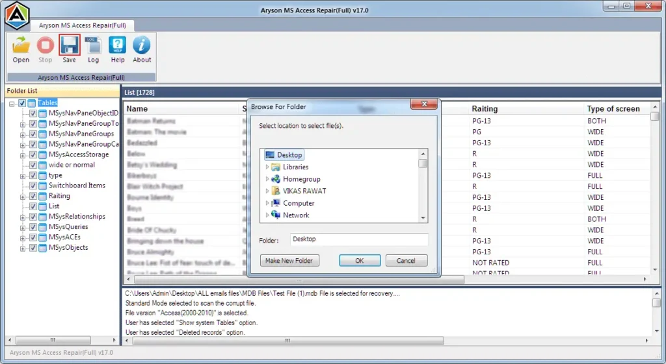Select the Libraries folder icon
Image resolution: width=666 pixels, height=364 pixels.
(276, 167)
